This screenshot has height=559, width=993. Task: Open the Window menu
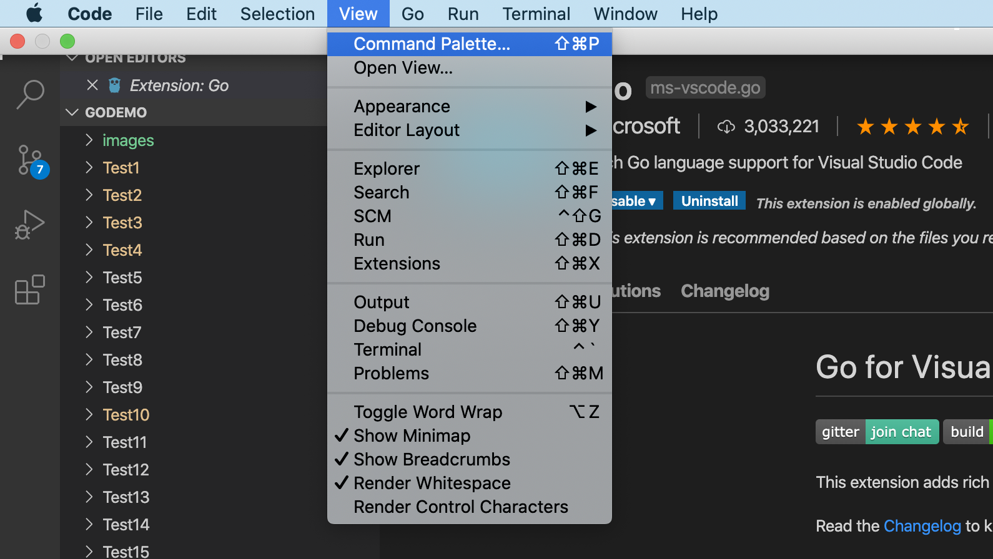tap(626, 14)
